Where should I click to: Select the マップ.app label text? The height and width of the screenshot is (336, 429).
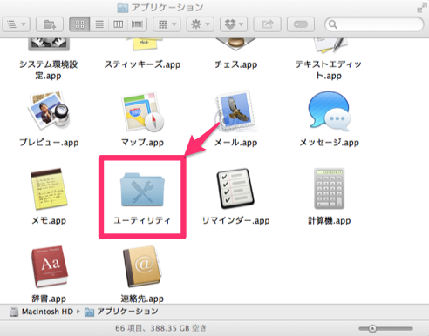pyautogui.click(x=142, y=143)
